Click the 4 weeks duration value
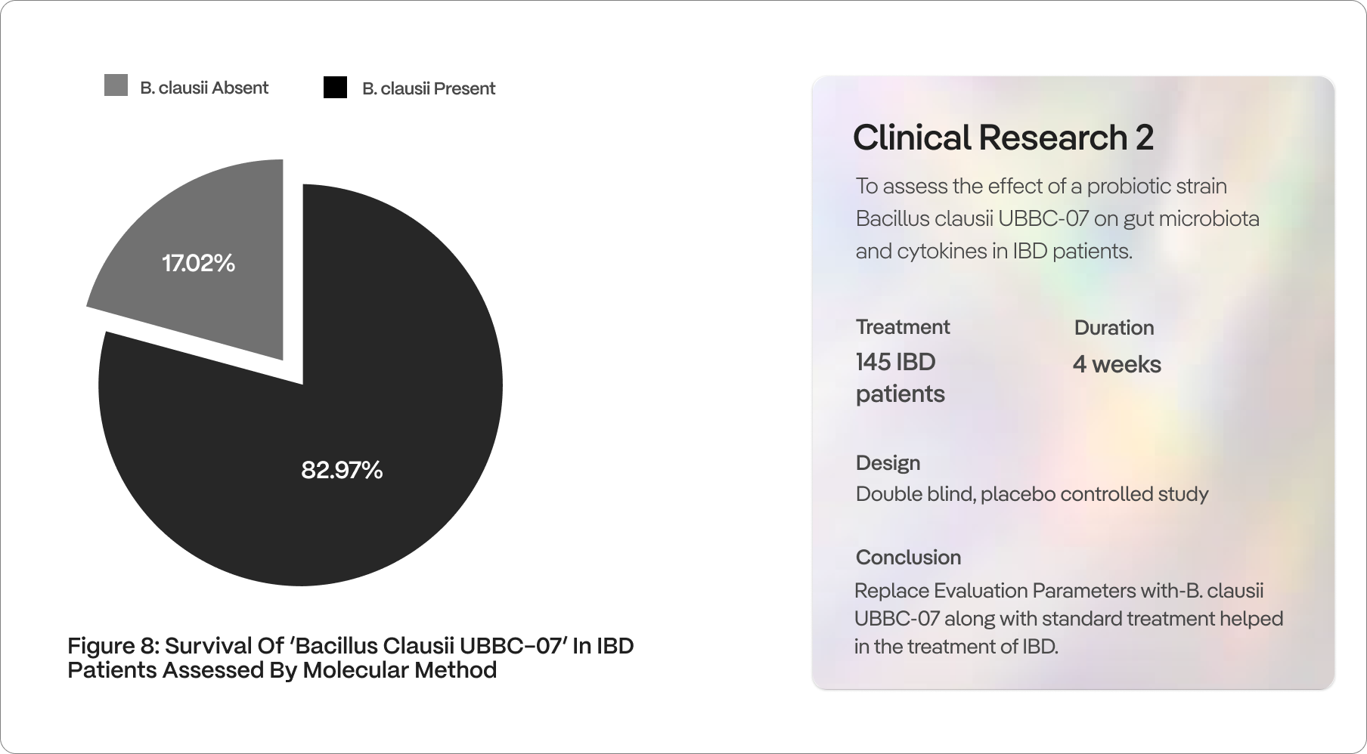The image size is (1367, 754). (x=1117, y=364)
